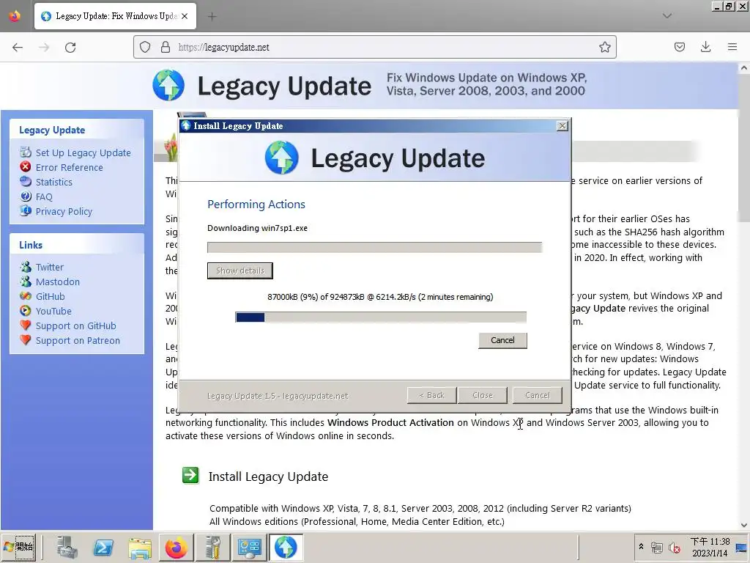750x563 pixels.
Task: Show hidden tray icons arrow
Action: pos(641,546)
